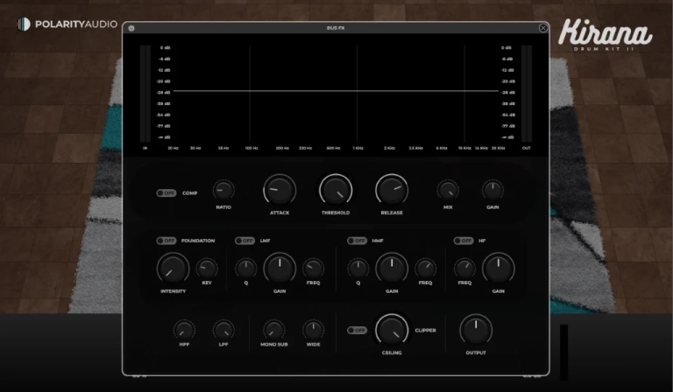The image size is (673, 392).
Task: Click the IN level meter
Action: pos(145,94)
